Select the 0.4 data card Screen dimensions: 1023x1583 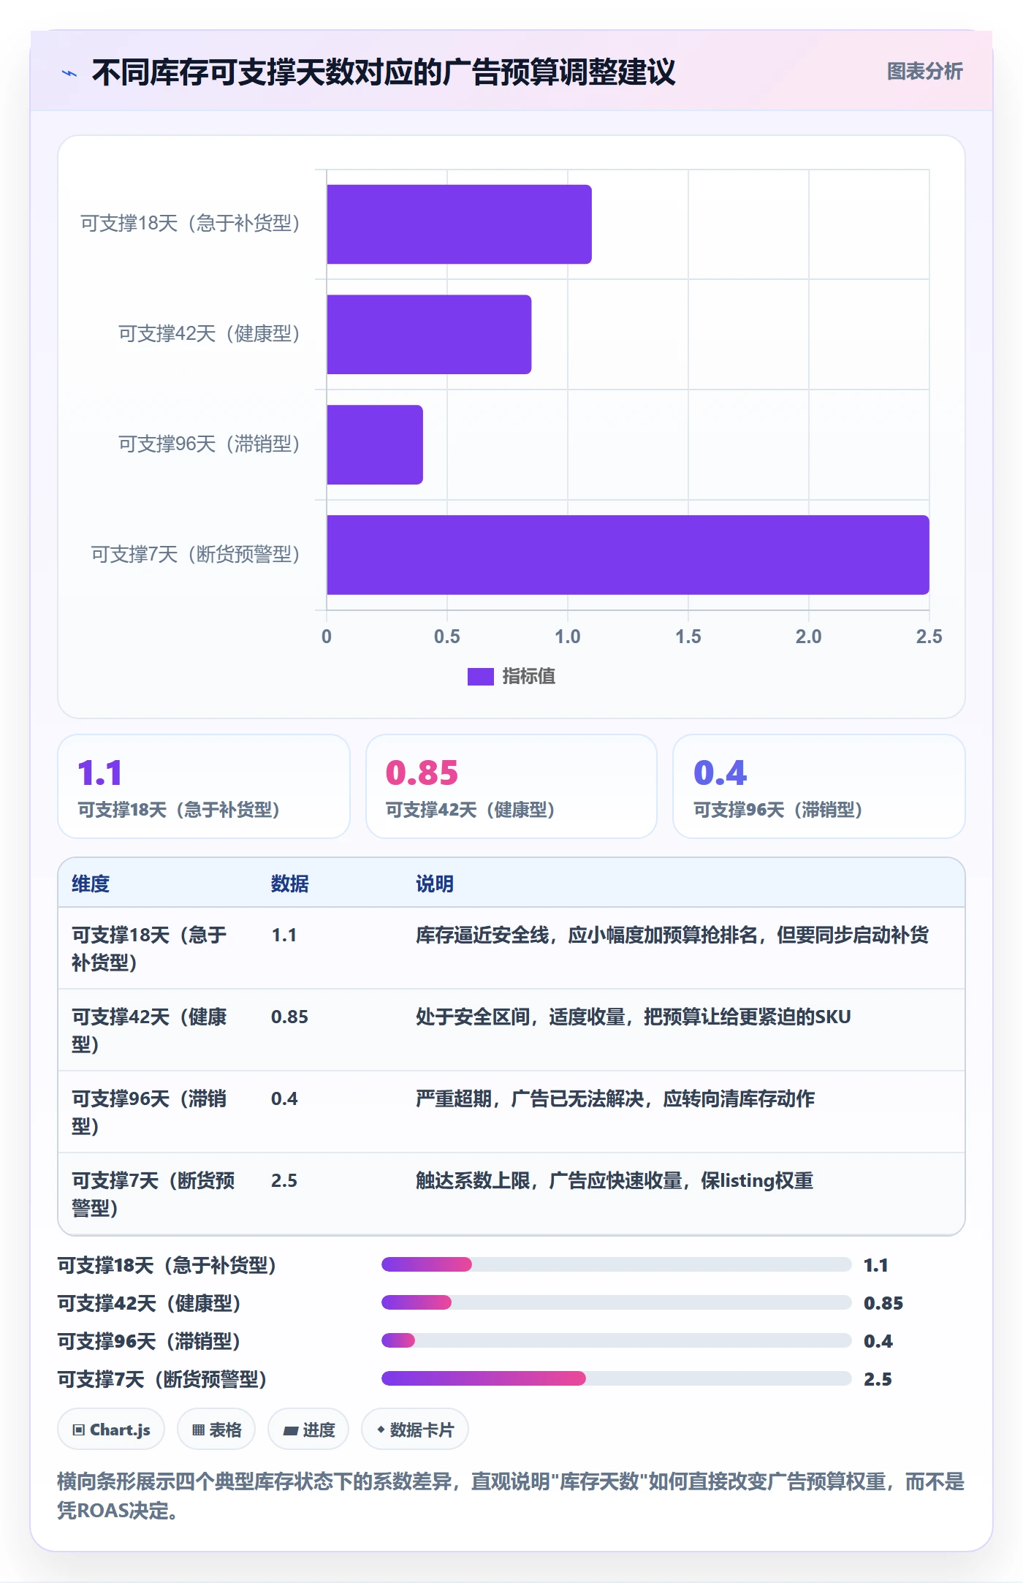click(x=818, y=786)
